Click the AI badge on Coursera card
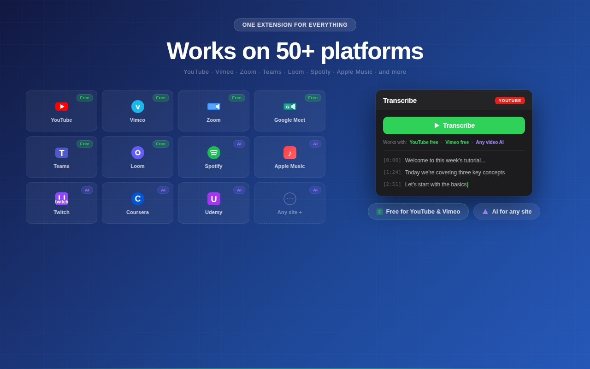This screenshot has height=369, width=590. [x=163, y=190]
